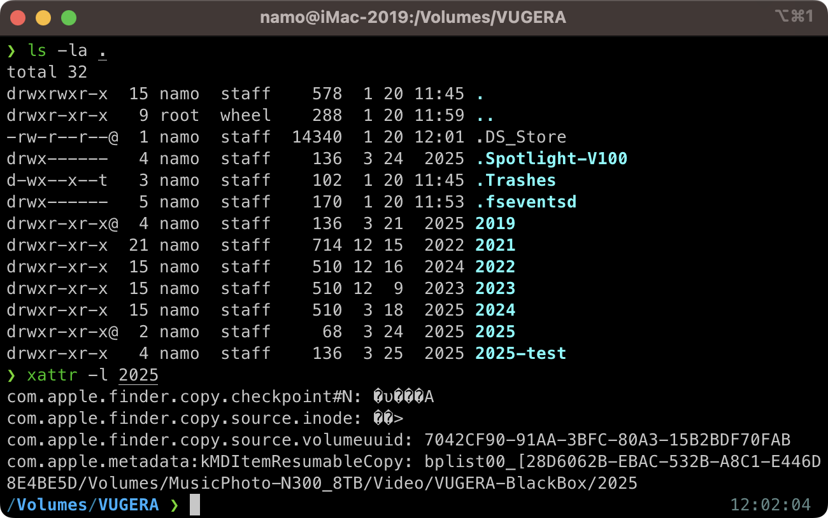Click the window title namo@iMac-2019:/Volumes/VUGERA
Image resolution: width=828 pixels, height=518 pixels.
pos(413,17)
